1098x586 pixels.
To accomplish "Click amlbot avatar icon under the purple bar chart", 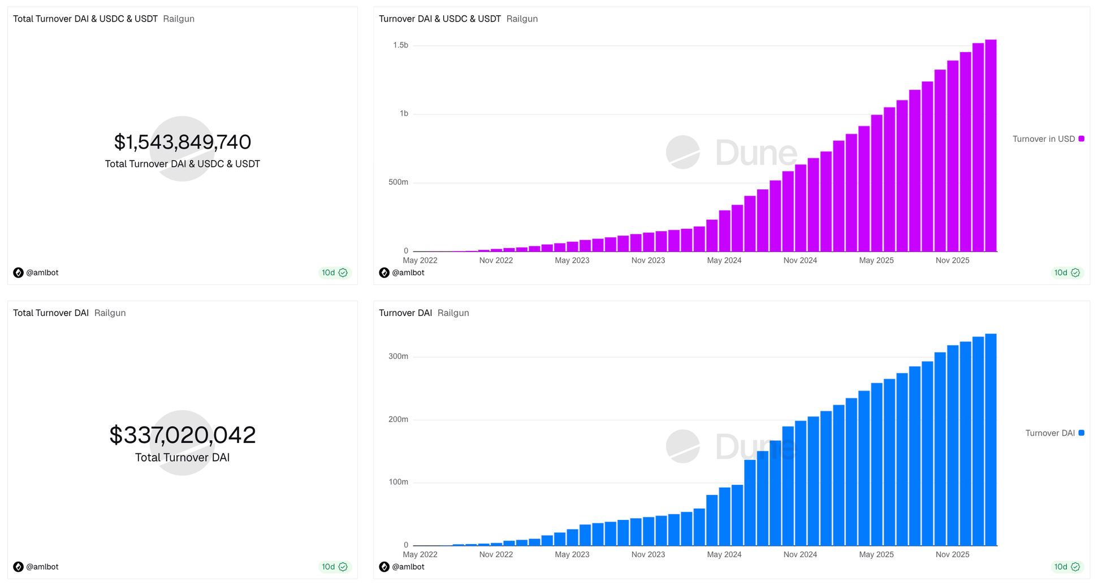I will 384,273.
